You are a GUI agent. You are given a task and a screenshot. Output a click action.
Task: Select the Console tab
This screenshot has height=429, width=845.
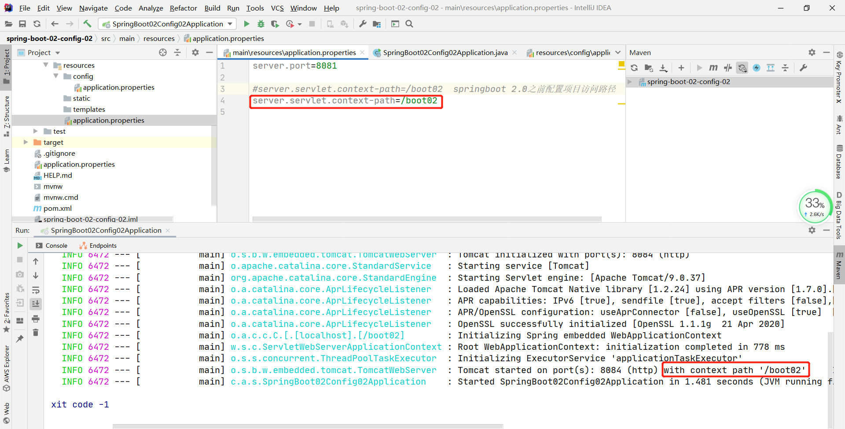(52, 246)
